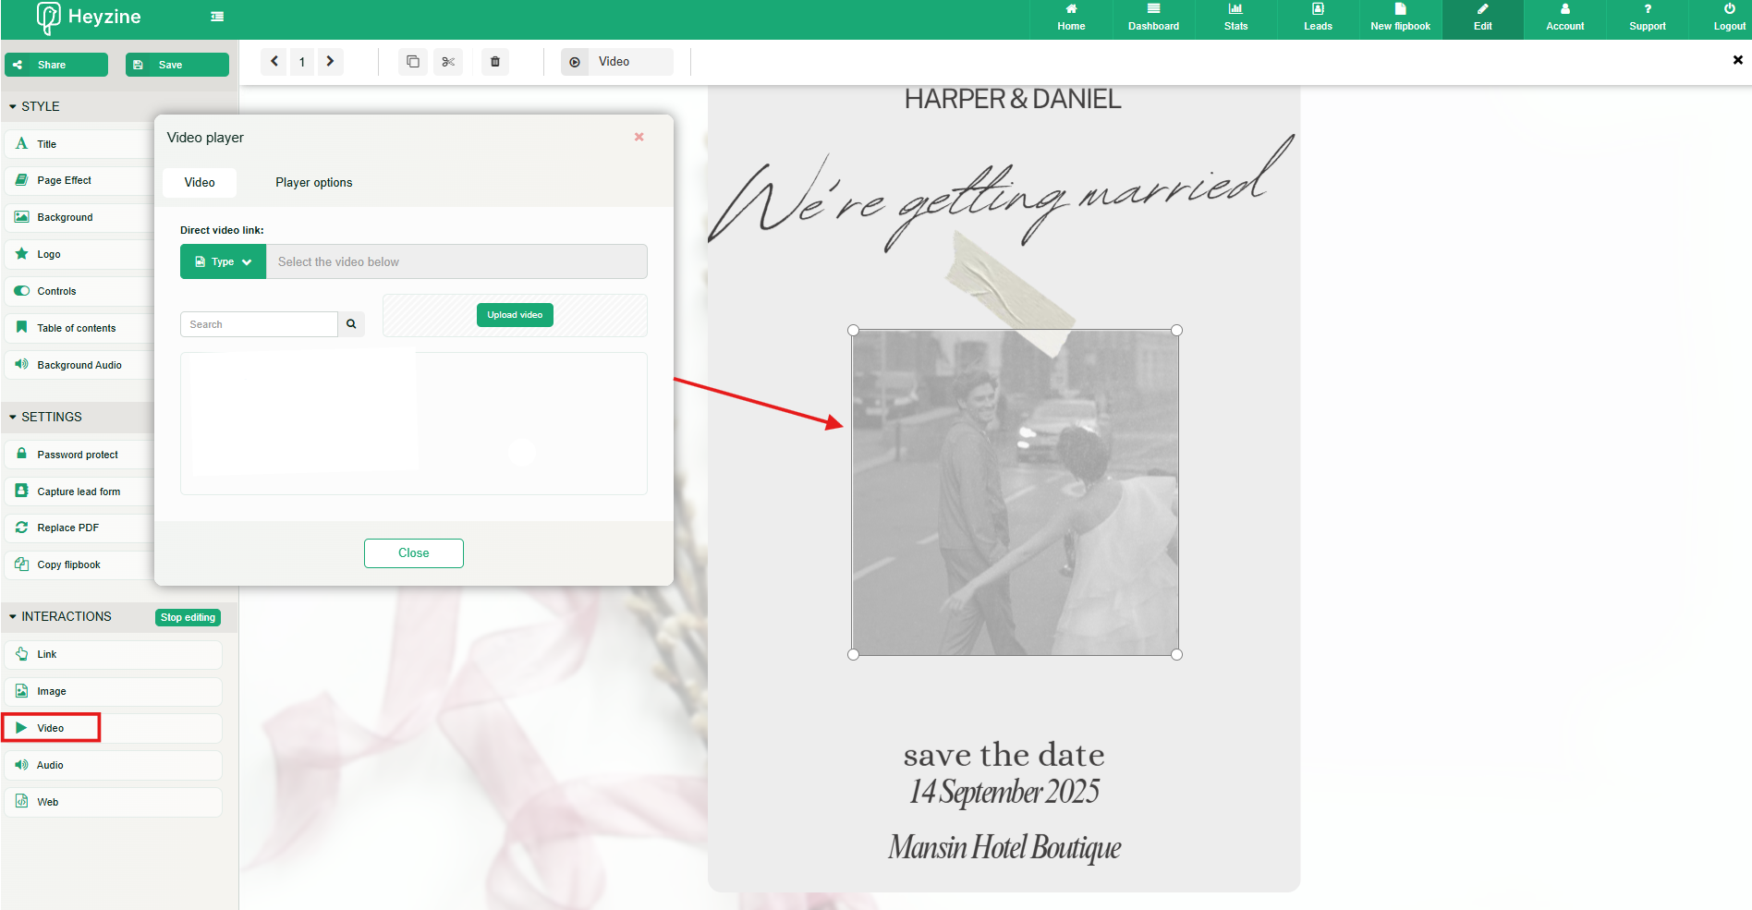Collapse the STYLE section
The height and width of the screenshot is (910, 1752).
coord(34,106)
